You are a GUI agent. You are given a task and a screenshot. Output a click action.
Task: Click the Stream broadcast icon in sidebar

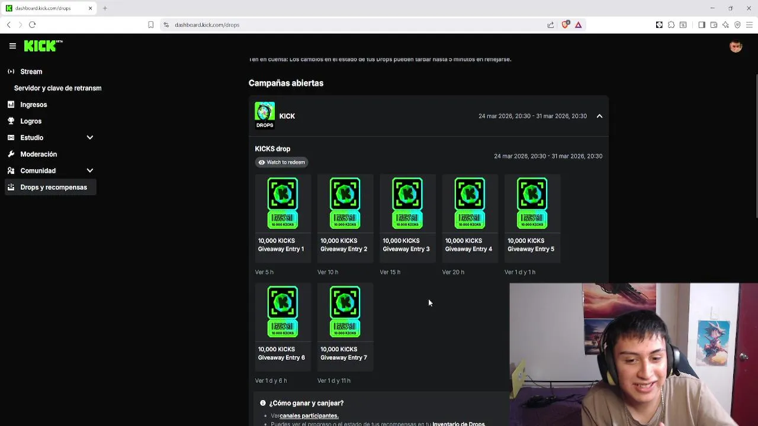point(11,72)
